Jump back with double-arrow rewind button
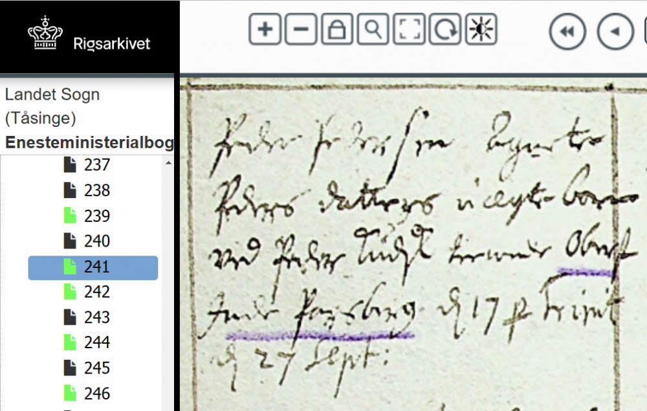Screen dimensions: 647x411 click(568, 31)
